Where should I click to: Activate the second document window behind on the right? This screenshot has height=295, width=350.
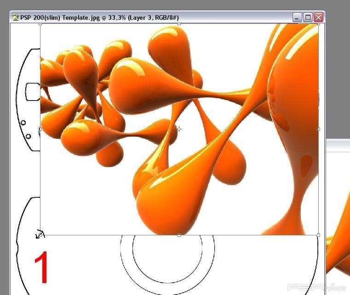[x=338, y=206]
